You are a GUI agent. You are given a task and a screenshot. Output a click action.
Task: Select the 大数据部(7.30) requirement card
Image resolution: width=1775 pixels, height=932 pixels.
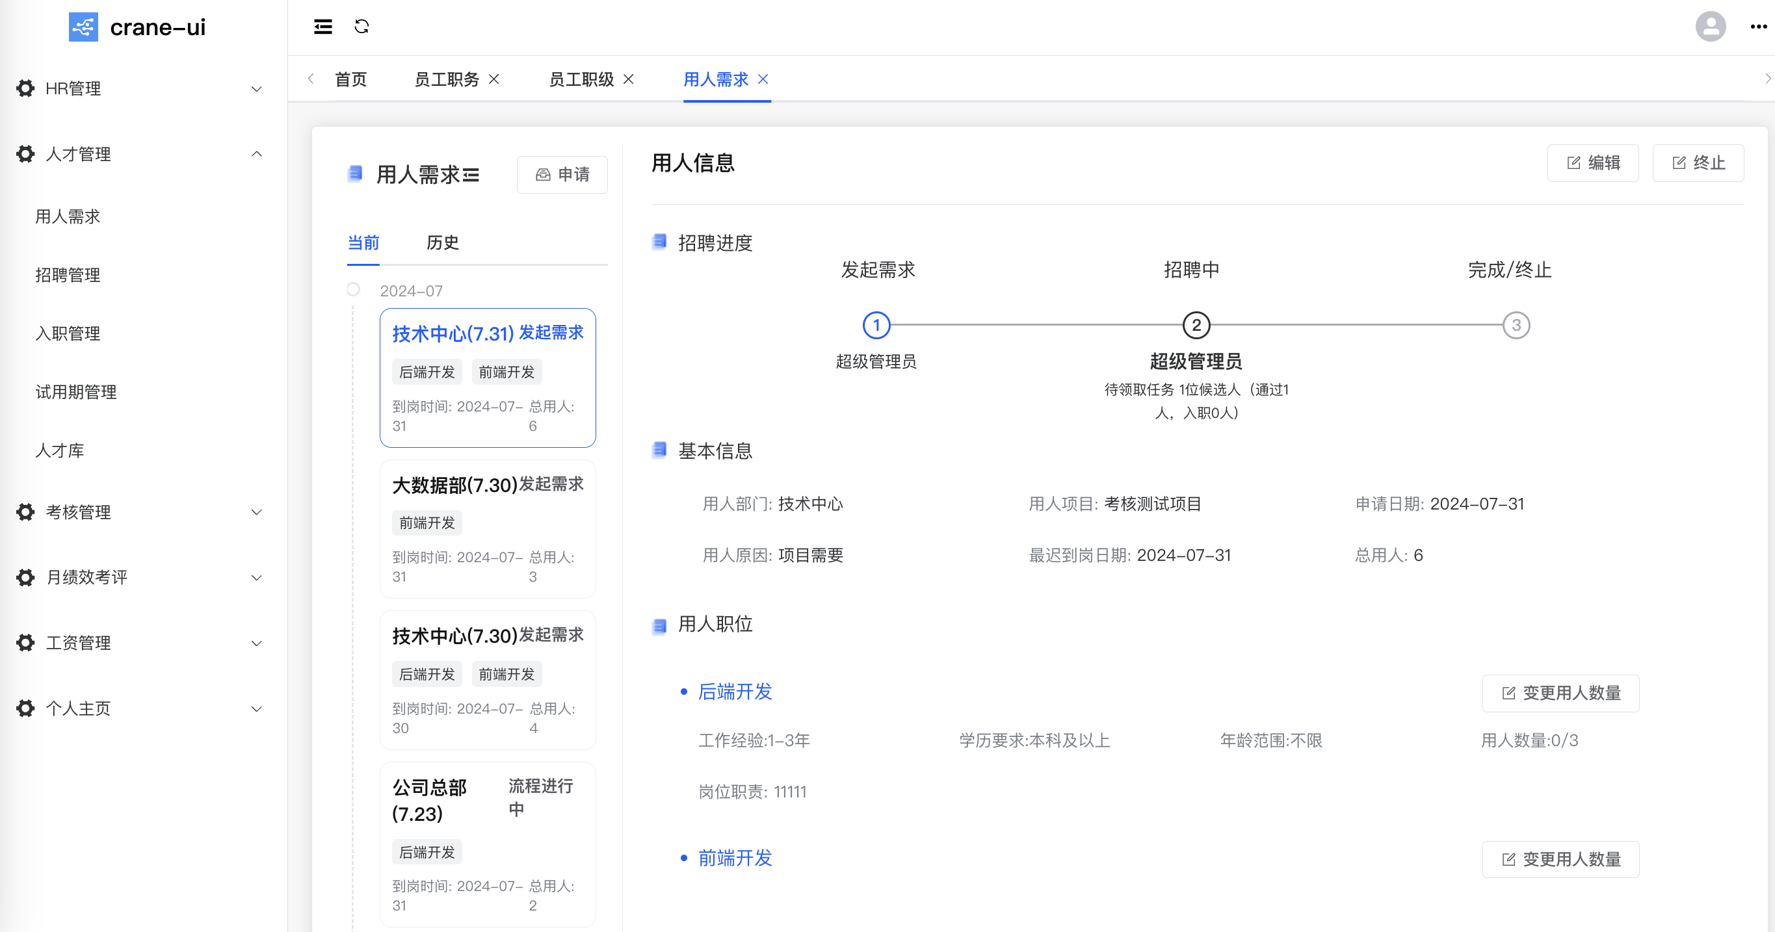coord(488,529)
